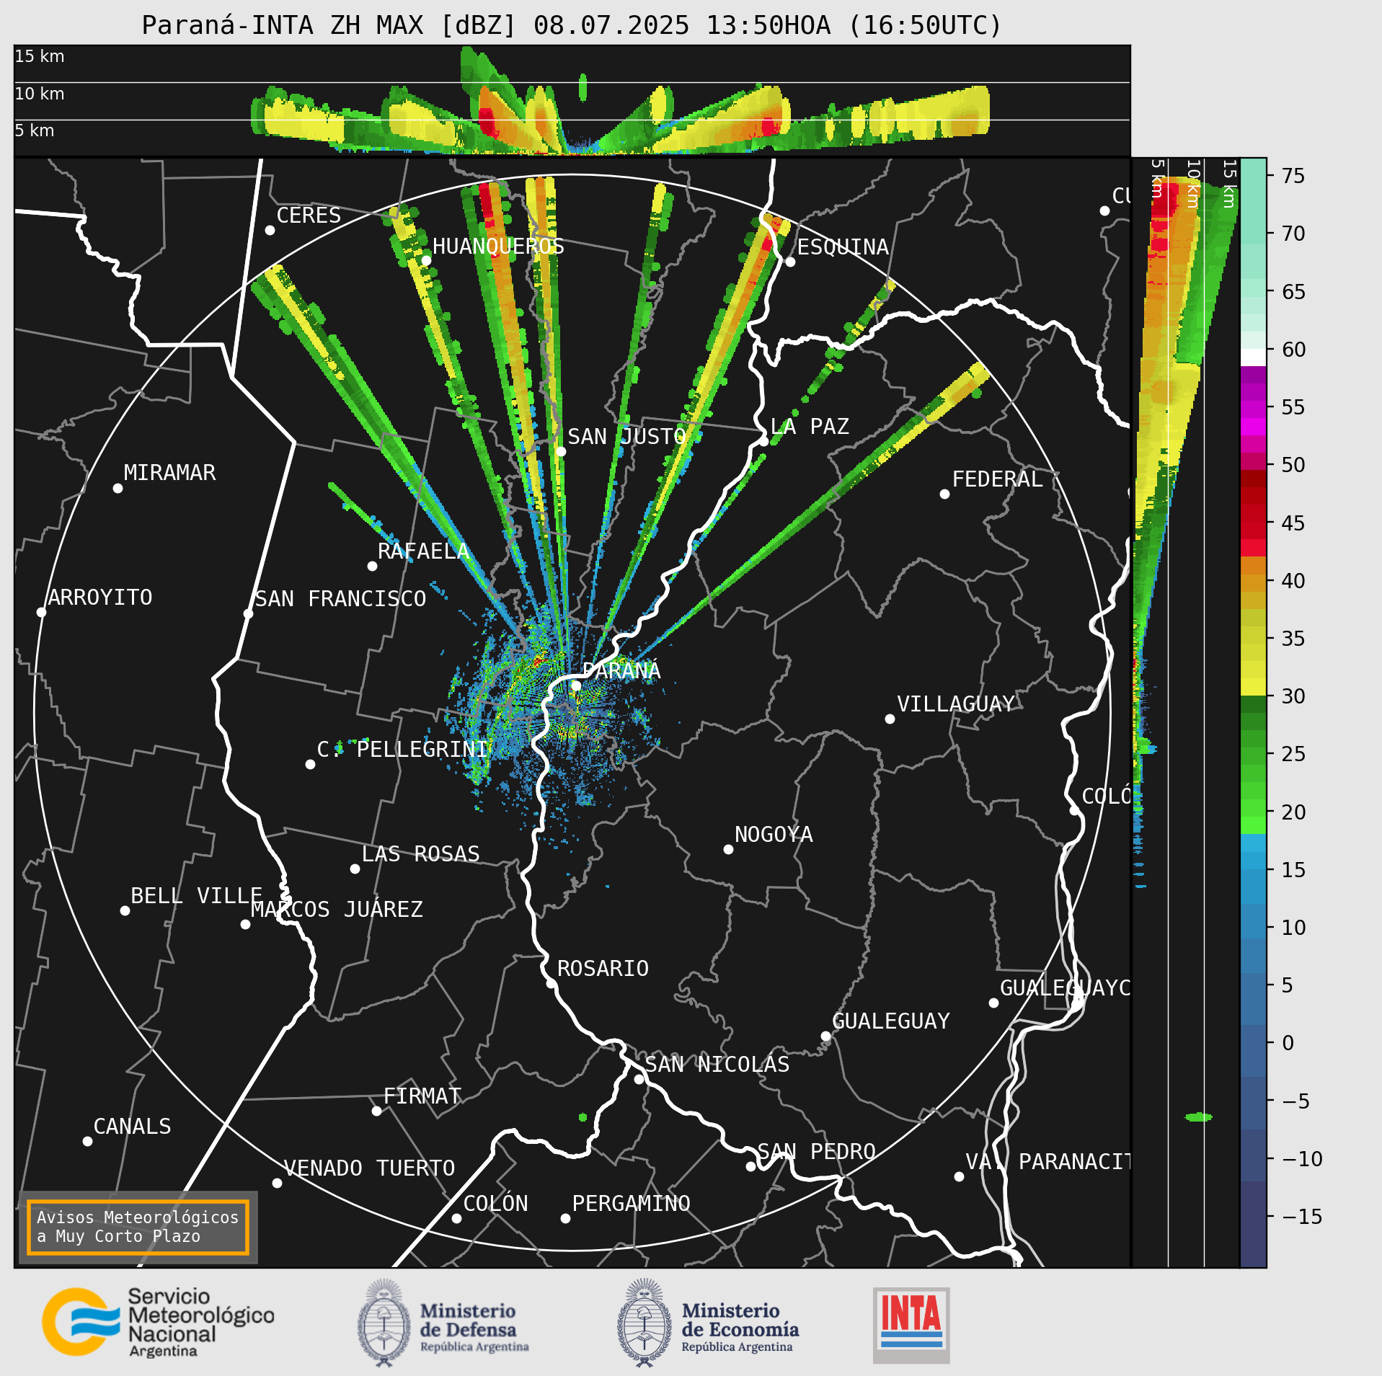Viewport: 1382px width, 1376px height.
Task: Click the NOGOYA label
Action: (x=774, y=834)
